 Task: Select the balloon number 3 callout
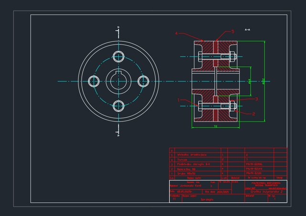(256, 99)
